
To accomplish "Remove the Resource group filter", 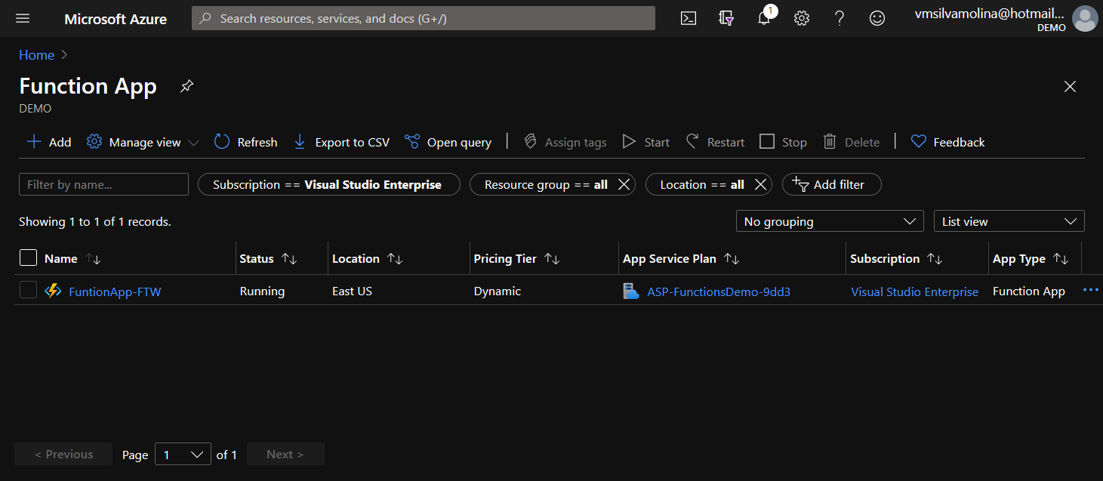I will click(624, 184).
